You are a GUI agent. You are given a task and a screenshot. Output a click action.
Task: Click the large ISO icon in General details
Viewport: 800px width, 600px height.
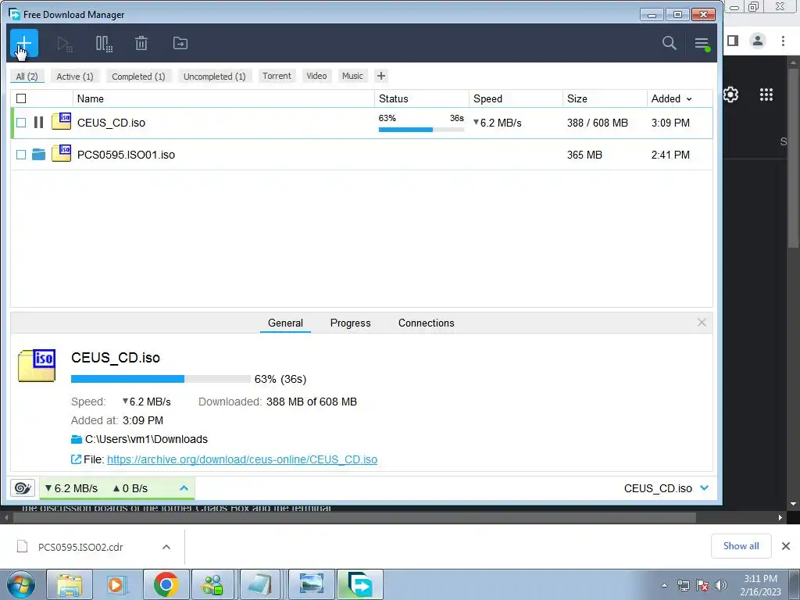coord(37,366)
